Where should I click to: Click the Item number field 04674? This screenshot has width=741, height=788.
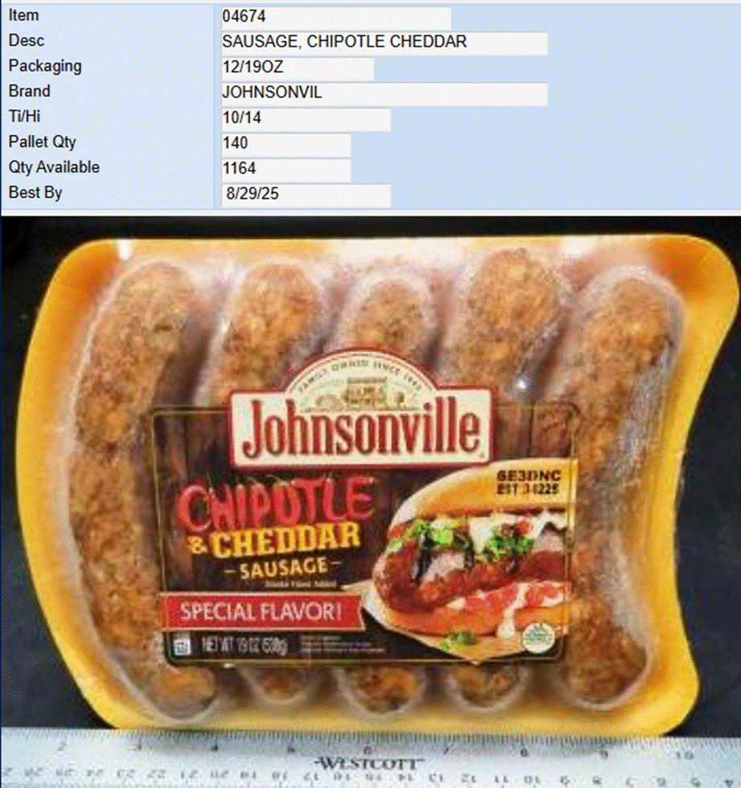point(336,17)
